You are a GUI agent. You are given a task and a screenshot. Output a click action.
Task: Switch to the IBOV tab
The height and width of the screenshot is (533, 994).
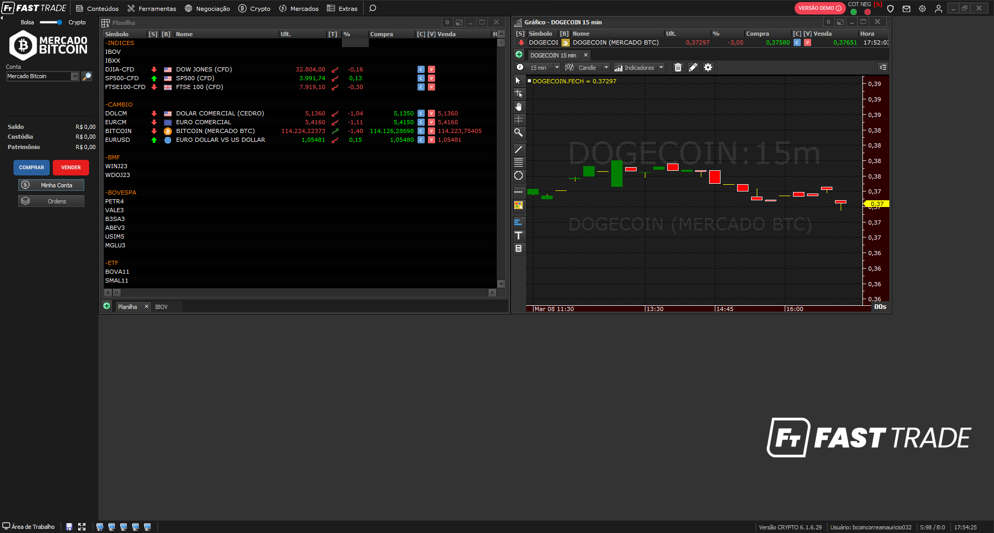point(162,307)
